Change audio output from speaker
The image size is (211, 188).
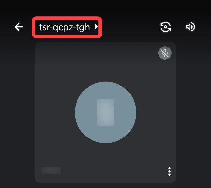(x=190, y=27)
